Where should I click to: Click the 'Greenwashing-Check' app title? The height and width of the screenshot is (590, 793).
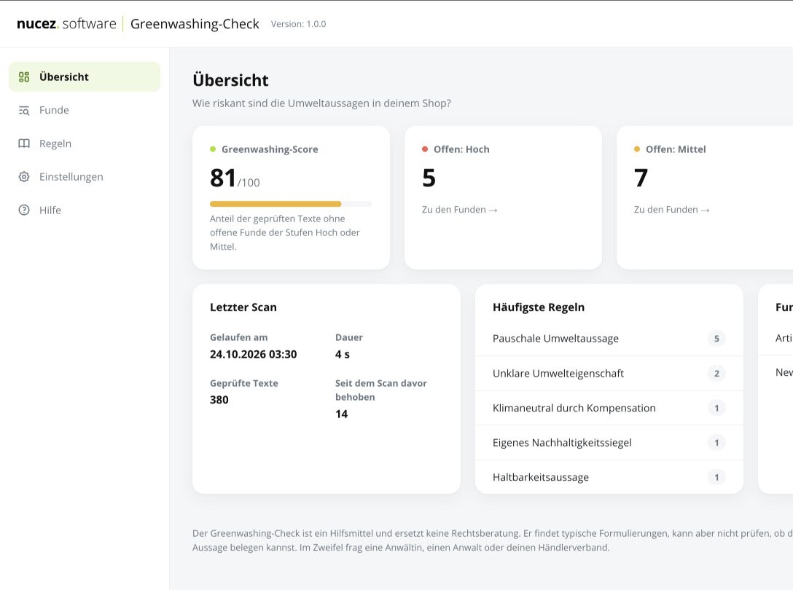coord(195,24)
